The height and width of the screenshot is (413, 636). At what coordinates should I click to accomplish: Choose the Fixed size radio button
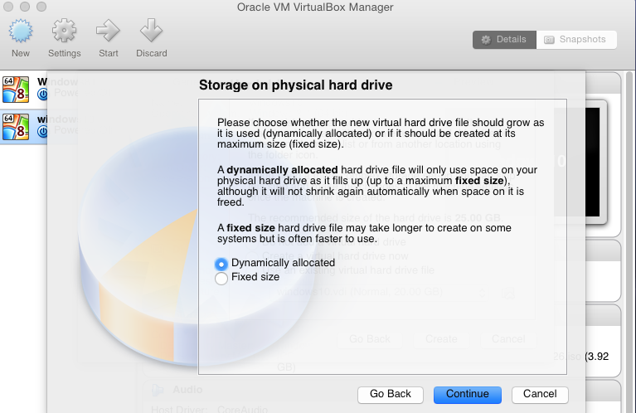pos(221,279)
